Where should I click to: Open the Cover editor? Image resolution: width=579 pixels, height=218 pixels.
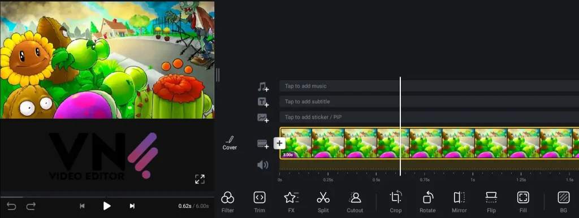tap(230, 143)
